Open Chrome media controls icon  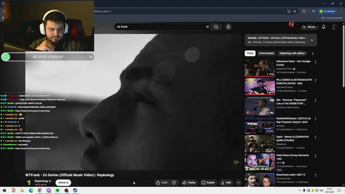point(313,11)
